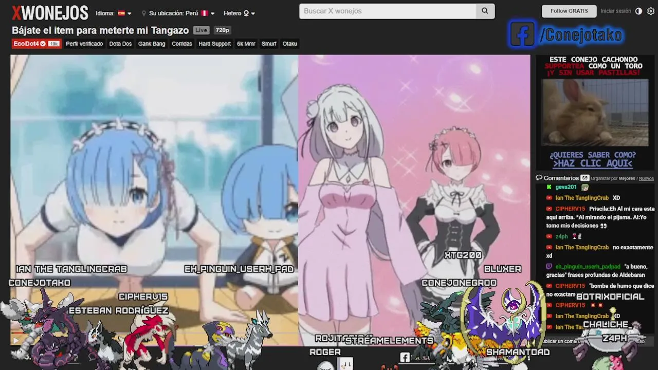The image size is (658, 370).
Task: Open the /Conejotako Facebook link
Action: point(581,35)
